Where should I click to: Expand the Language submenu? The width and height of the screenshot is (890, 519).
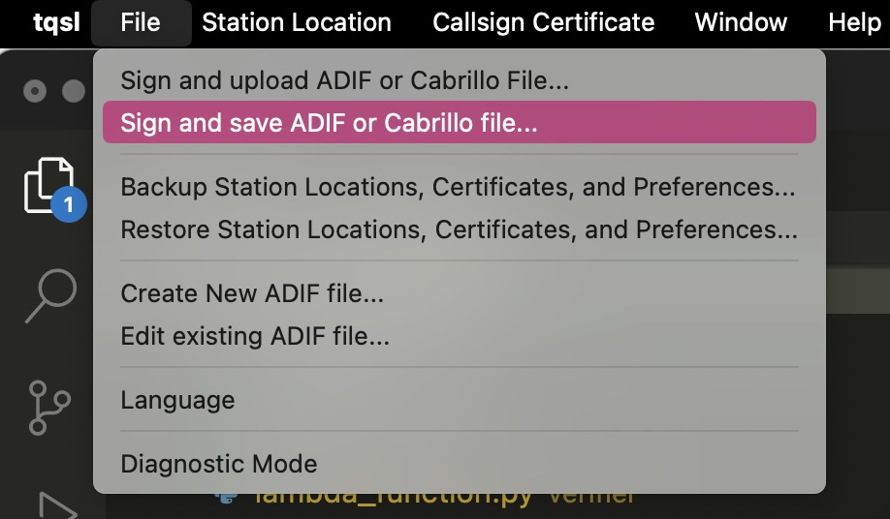coord(460,400)
